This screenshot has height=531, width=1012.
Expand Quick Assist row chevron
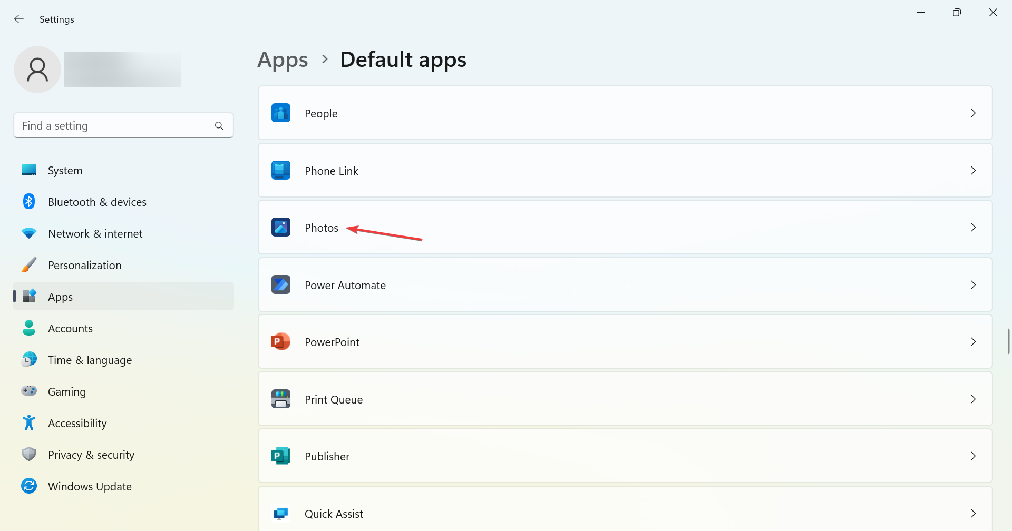973,513
